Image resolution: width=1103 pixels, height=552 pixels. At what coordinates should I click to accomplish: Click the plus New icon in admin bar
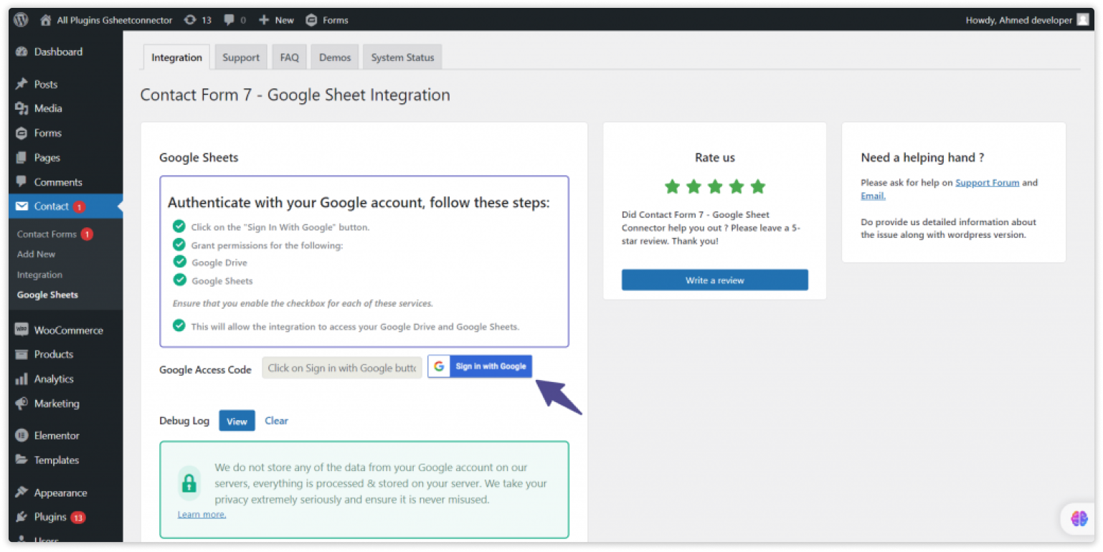264,20
